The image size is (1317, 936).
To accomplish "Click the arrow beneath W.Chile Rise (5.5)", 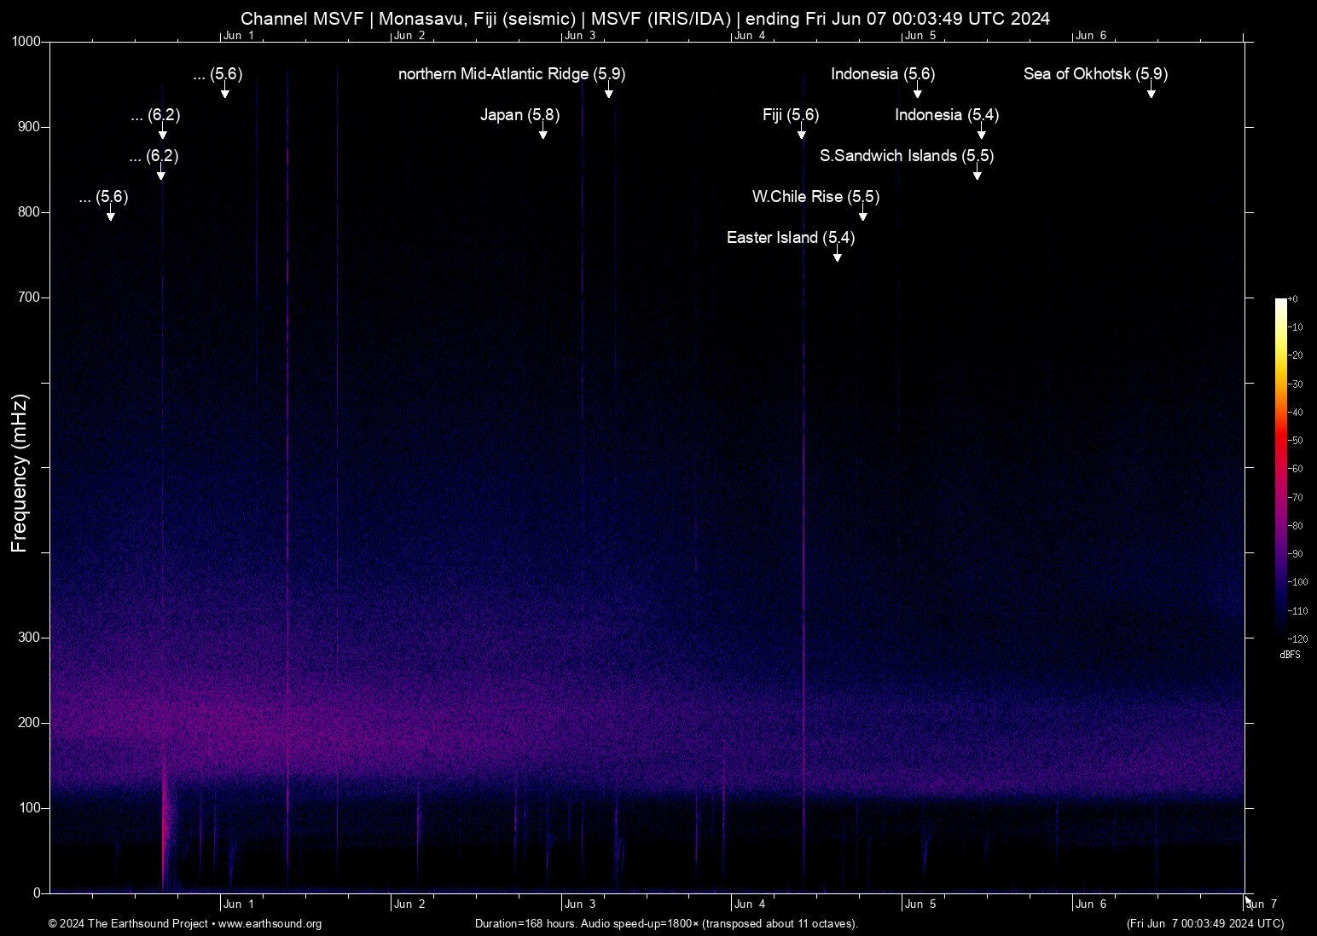I will (x=862, y=216).
